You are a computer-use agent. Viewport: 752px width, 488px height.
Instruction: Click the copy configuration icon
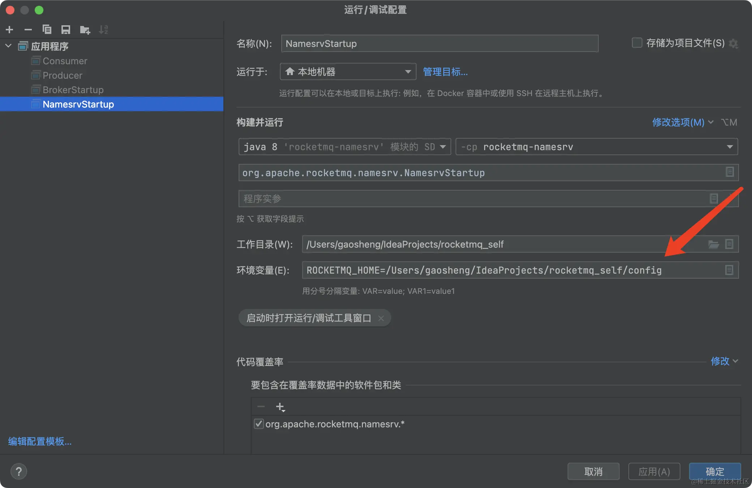click(x=47, y=30)
